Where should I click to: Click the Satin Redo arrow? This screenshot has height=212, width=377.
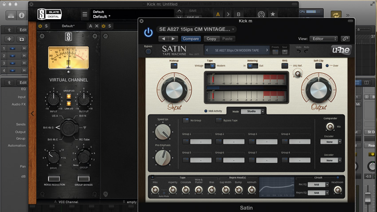pos(306,51)
